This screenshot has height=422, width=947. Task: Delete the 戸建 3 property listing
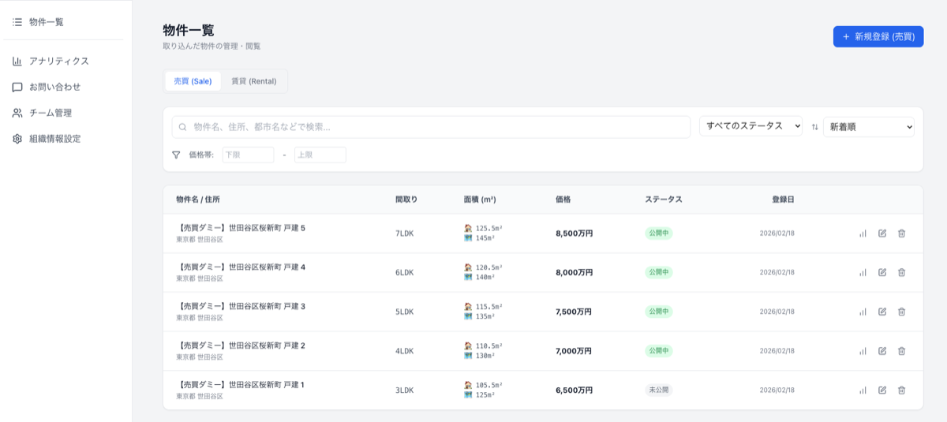pos(901,312)
